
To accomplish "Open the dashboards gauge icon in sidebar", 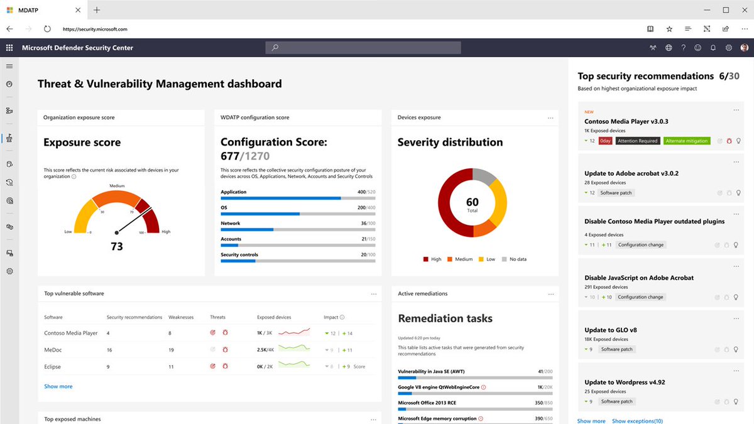I will click(x=9, y=84).
